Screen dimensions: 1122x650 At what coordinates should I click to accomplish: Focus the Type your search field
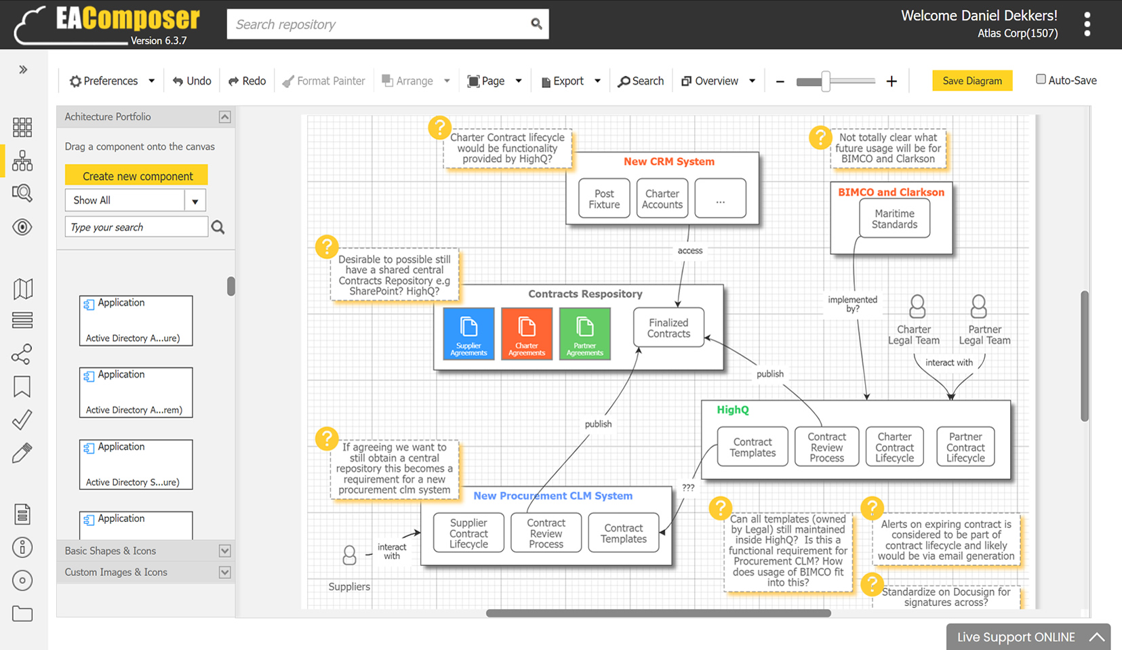coord(136,227)
